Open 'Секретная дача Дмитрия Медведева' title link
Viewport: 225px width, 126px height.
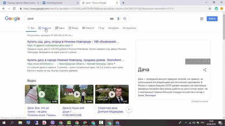[x=110, y=110]
